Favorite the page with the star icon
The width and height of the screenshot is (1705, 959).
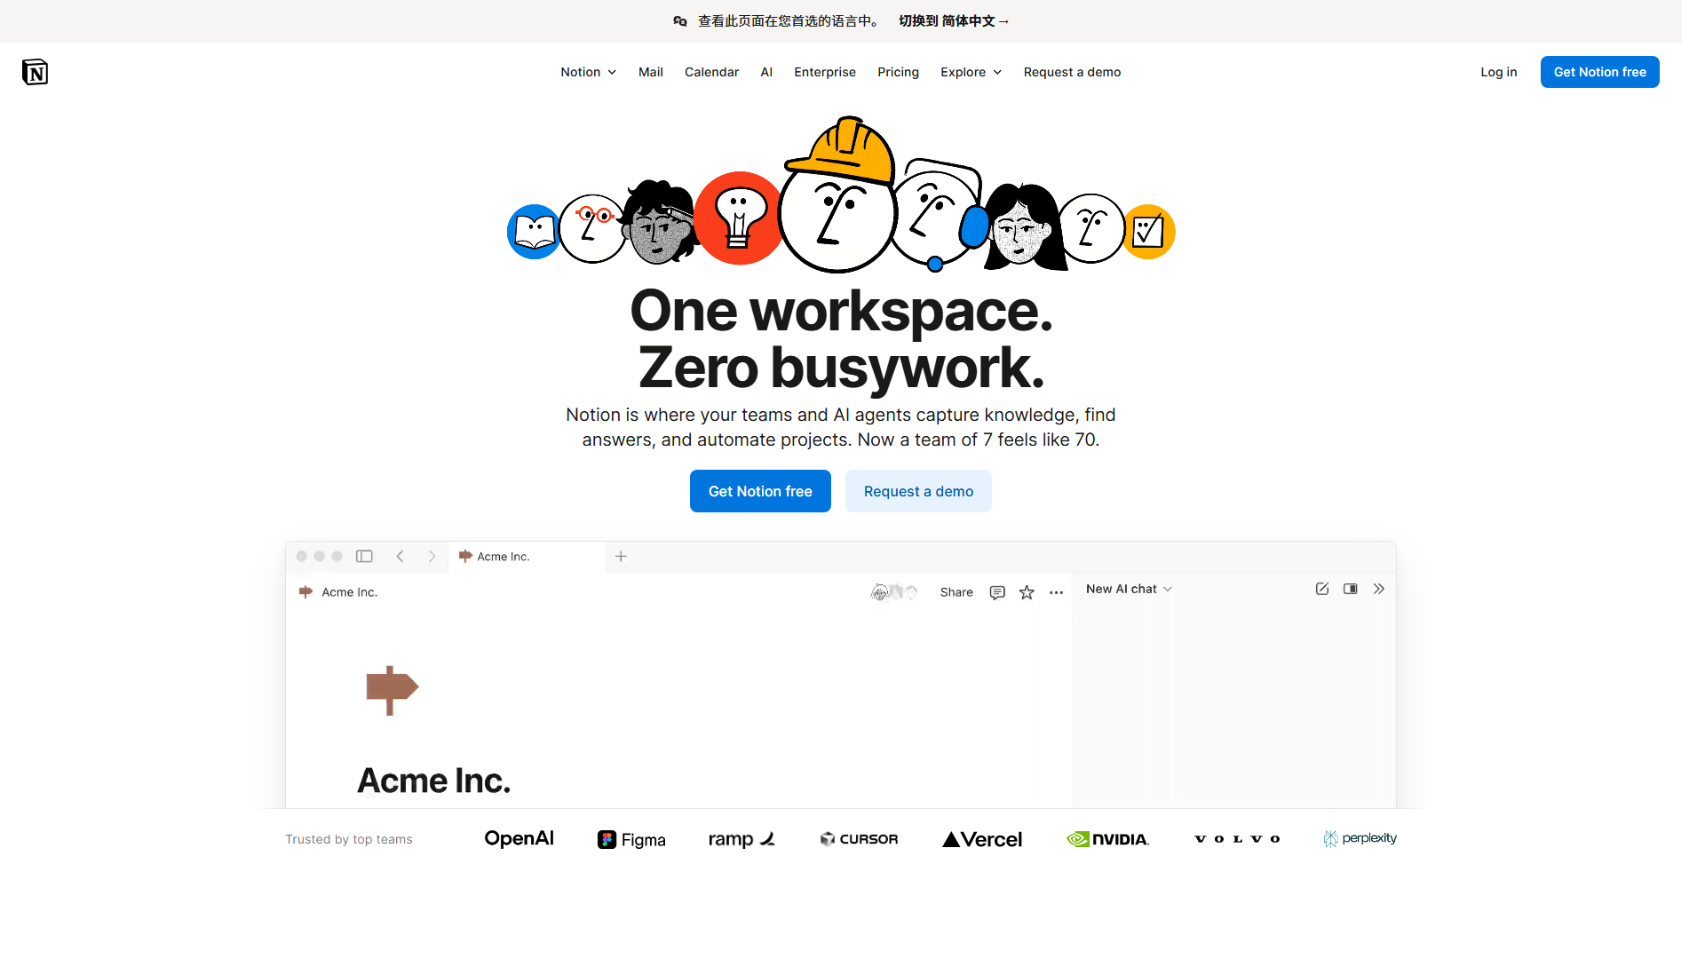click(1027, 592)
